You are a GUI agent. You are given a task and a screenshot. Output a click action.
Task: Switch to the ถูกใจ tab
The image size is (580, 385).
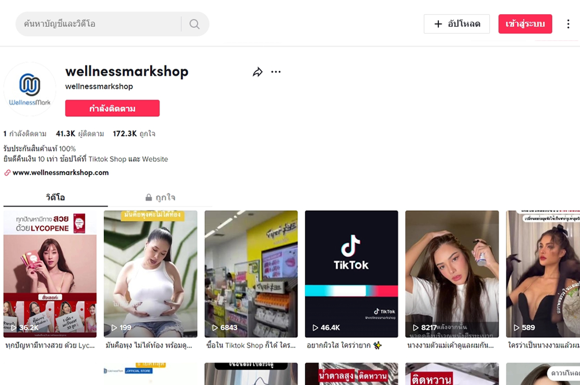pyautogui.click(x=160, y=198)
